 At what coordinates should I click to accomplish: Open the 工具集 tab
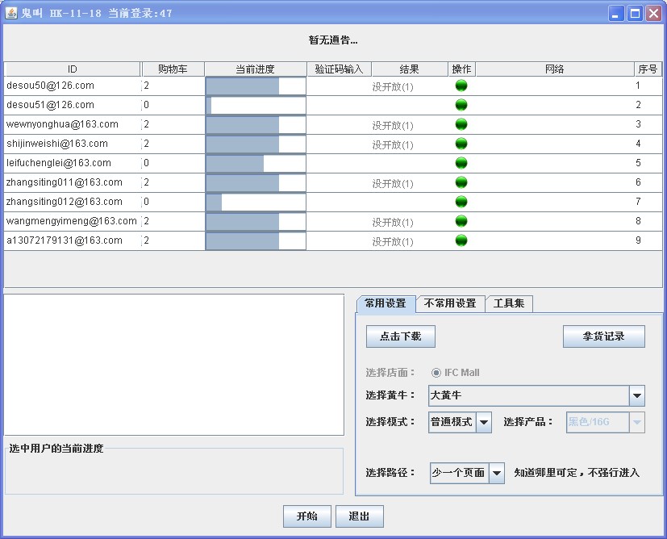pyautogui.click(x=509, y=303)
